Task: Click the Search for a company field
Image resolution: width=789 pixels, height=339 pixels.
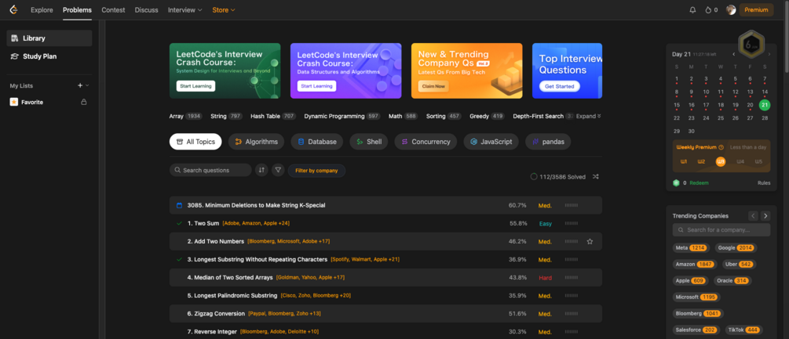Action: pos(721,229)
